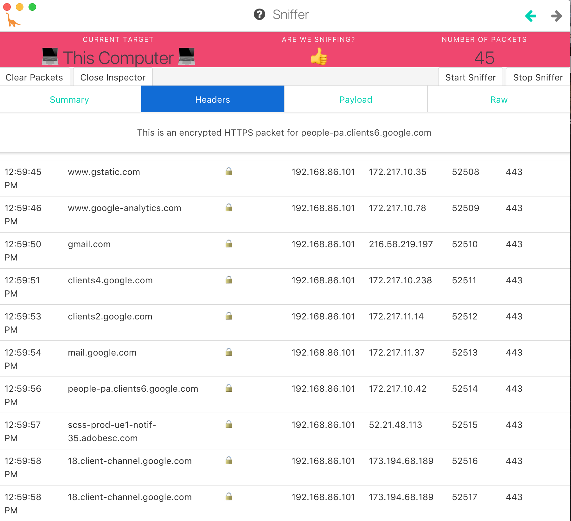Click destination IP 172.217.10.35
Image resolution: width=571 pixels, height=521 pixels.
tap(397, 172)
